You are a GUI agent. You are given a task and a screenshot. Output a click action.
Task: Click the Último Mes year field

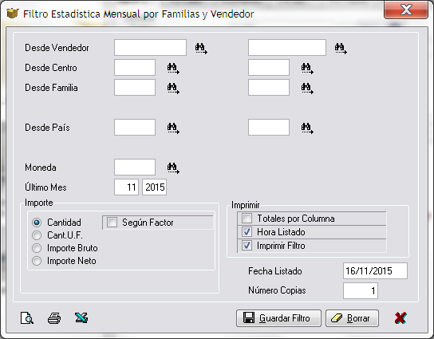pyautogui.click(x=155, y=187)
